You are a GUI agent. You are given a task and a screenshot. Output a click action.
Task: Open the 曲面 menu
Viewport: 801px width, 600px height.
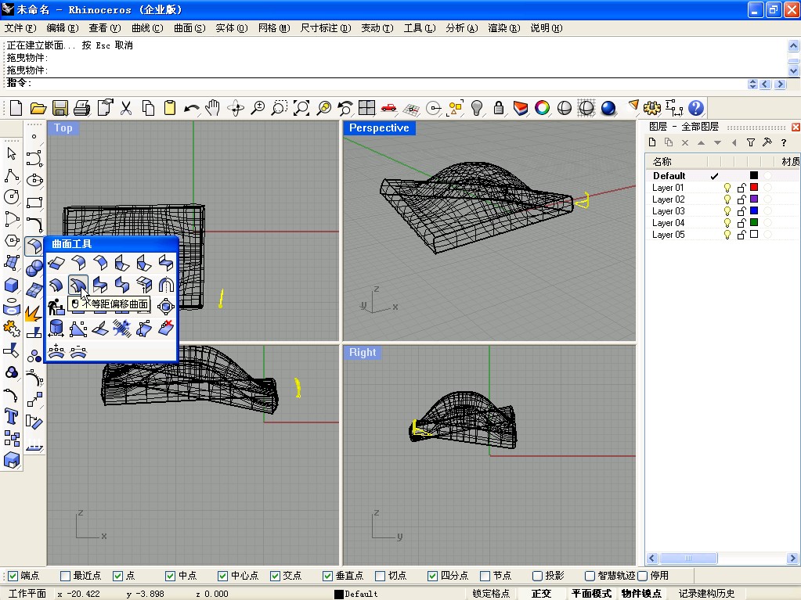[189, 28]
